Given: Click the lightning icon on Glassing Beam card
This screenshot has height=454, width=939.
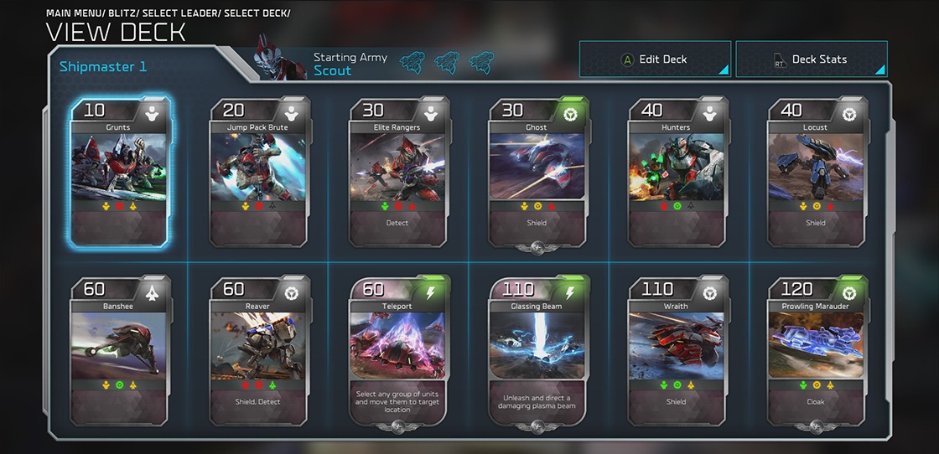Looking at the screenshot, I should [570, 292].
